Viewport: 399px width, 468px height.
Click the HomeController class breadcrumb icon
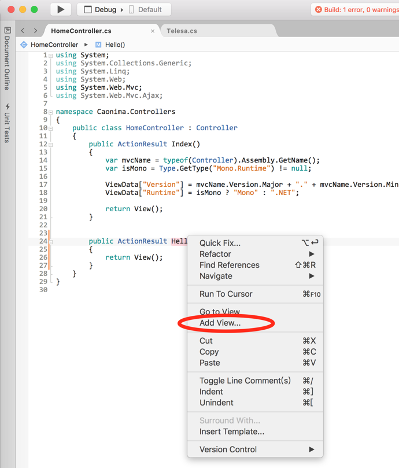[x=24, y=45]
